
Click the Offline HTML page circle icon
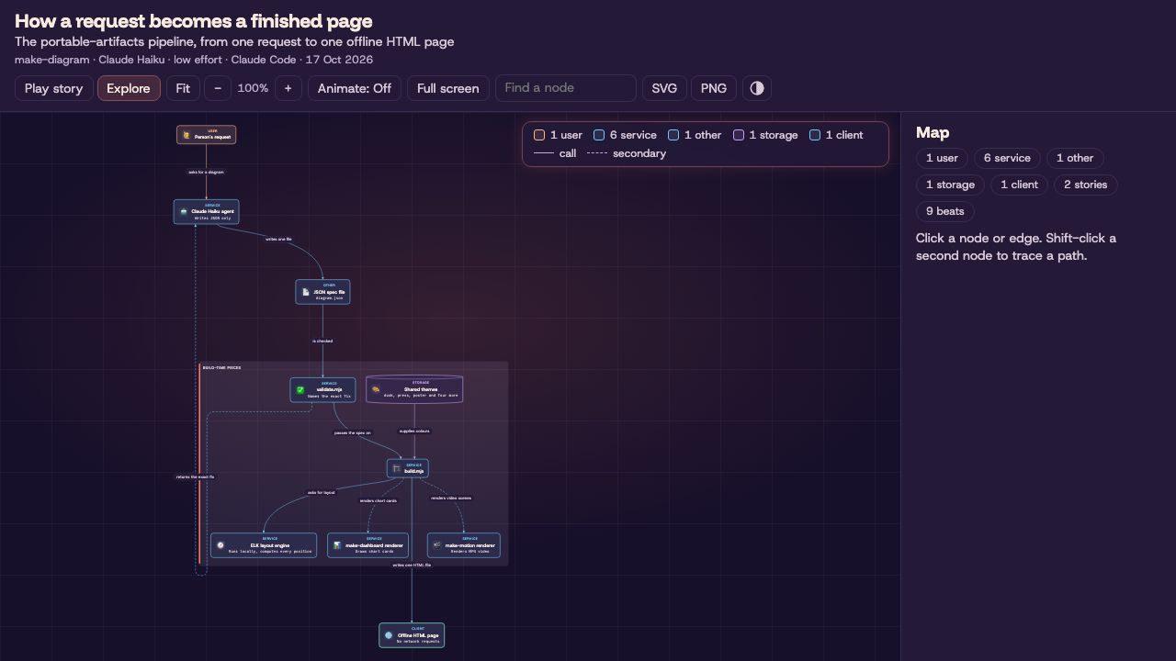(389, 635)
